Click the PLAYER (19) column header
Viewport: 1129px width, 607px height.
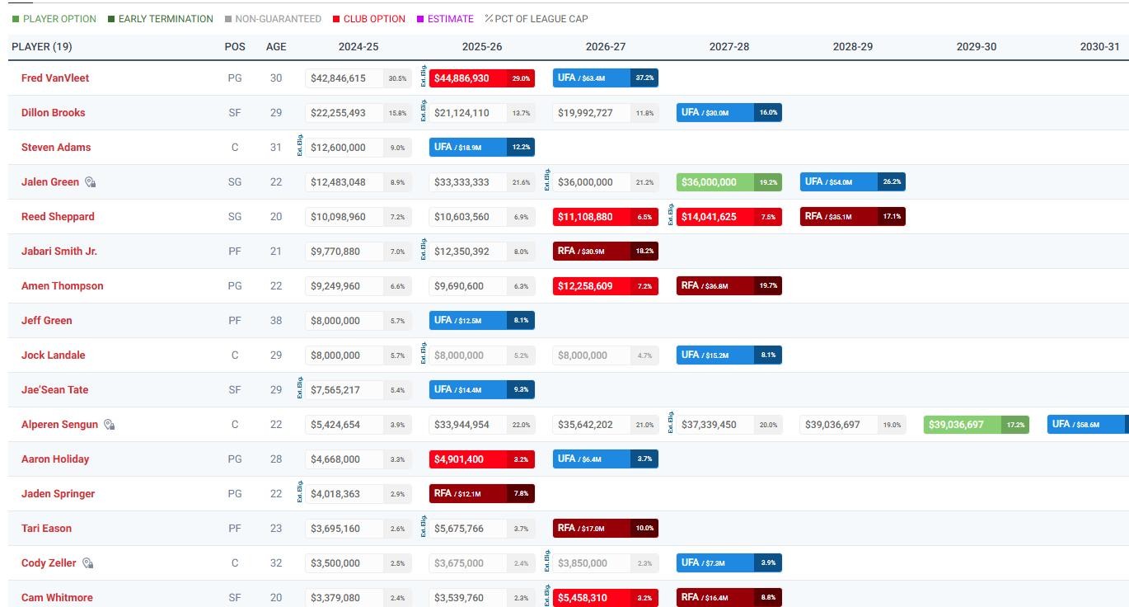(42, 46)
